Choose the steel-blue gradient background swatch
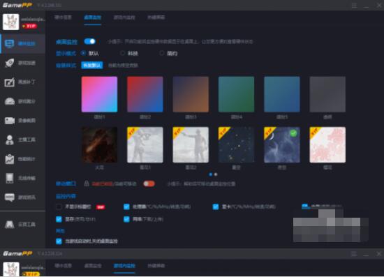 coord(282,94)
